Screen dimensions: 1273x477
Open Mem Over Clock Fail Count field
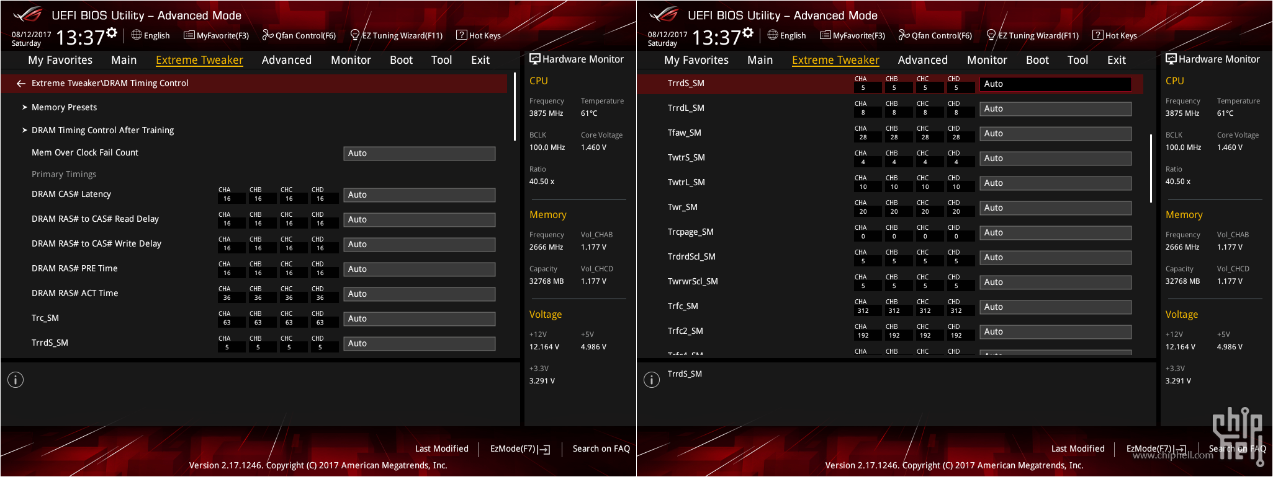420,153
